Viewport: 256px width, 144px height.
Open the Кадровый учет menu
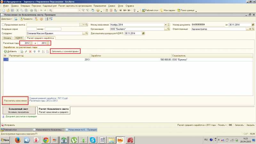[50, 6]
